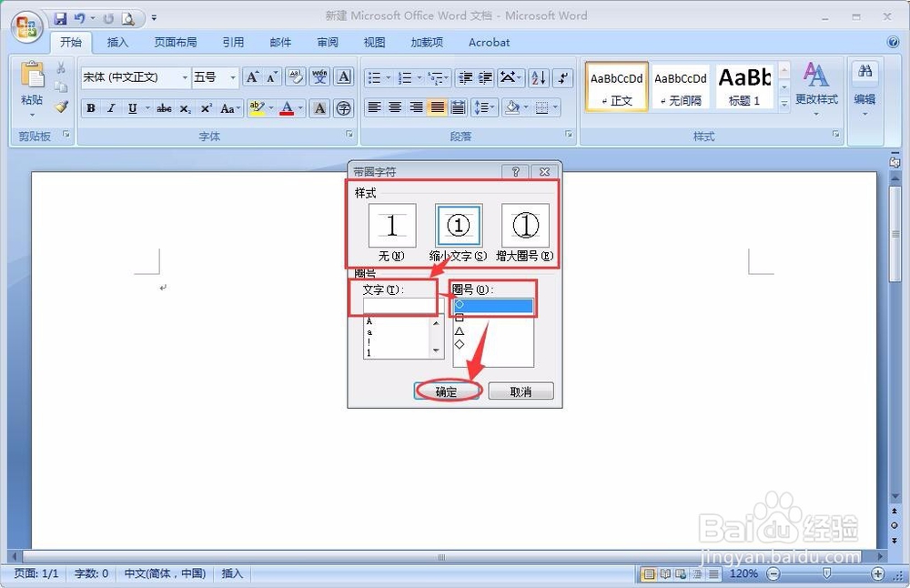This screenshot has width=910, height=588.
Task: Expand styles gallery more arrow
Action: coord(784,104)
